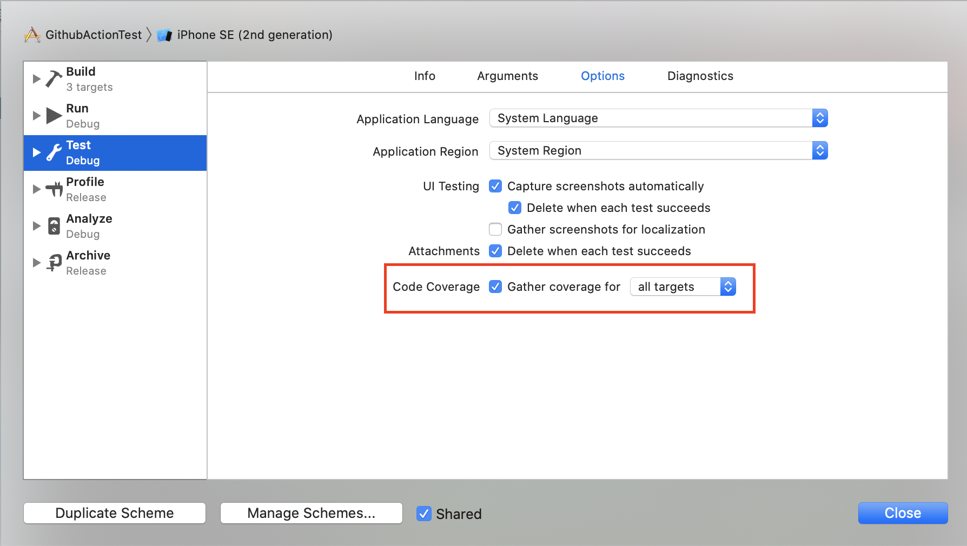The image size is (967, 546).
Task: Expand the Analyze action disclosure triangle
Action: click(37, 226)
